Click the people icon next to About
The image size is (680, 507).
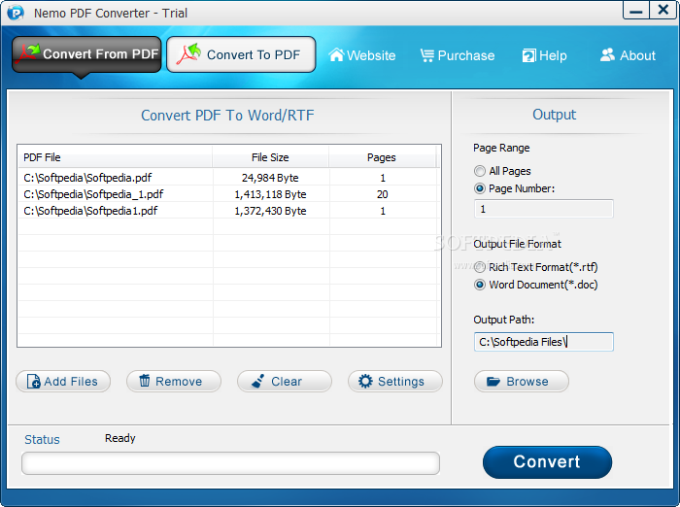[x=607, y=54]
